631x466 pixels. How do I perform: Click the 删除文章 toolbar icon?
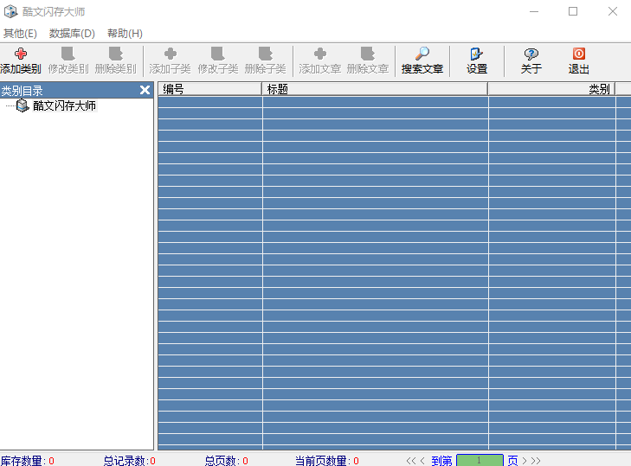coord(367,54)
